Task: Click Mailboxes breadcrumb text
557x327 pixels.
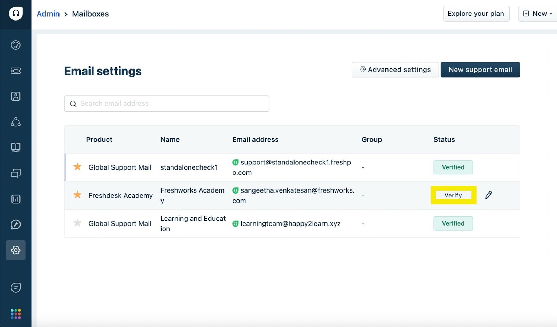Action: 91,14
